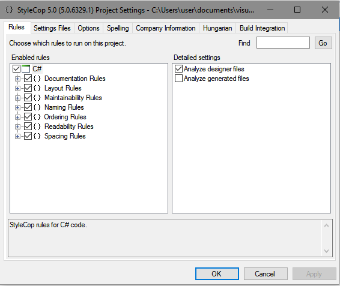Expand the Ordering Rules node

pyautogui.click(x=18, y=117)
